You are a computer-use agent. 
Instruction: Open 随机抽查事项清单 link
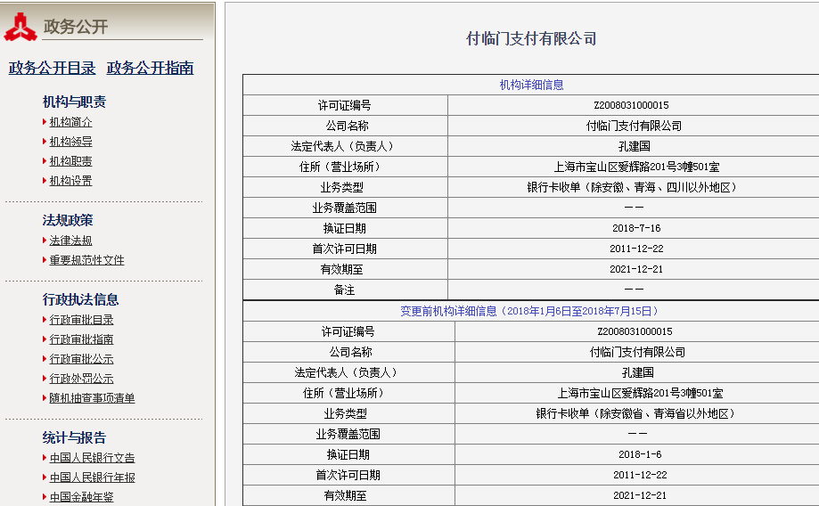(92, 398)
